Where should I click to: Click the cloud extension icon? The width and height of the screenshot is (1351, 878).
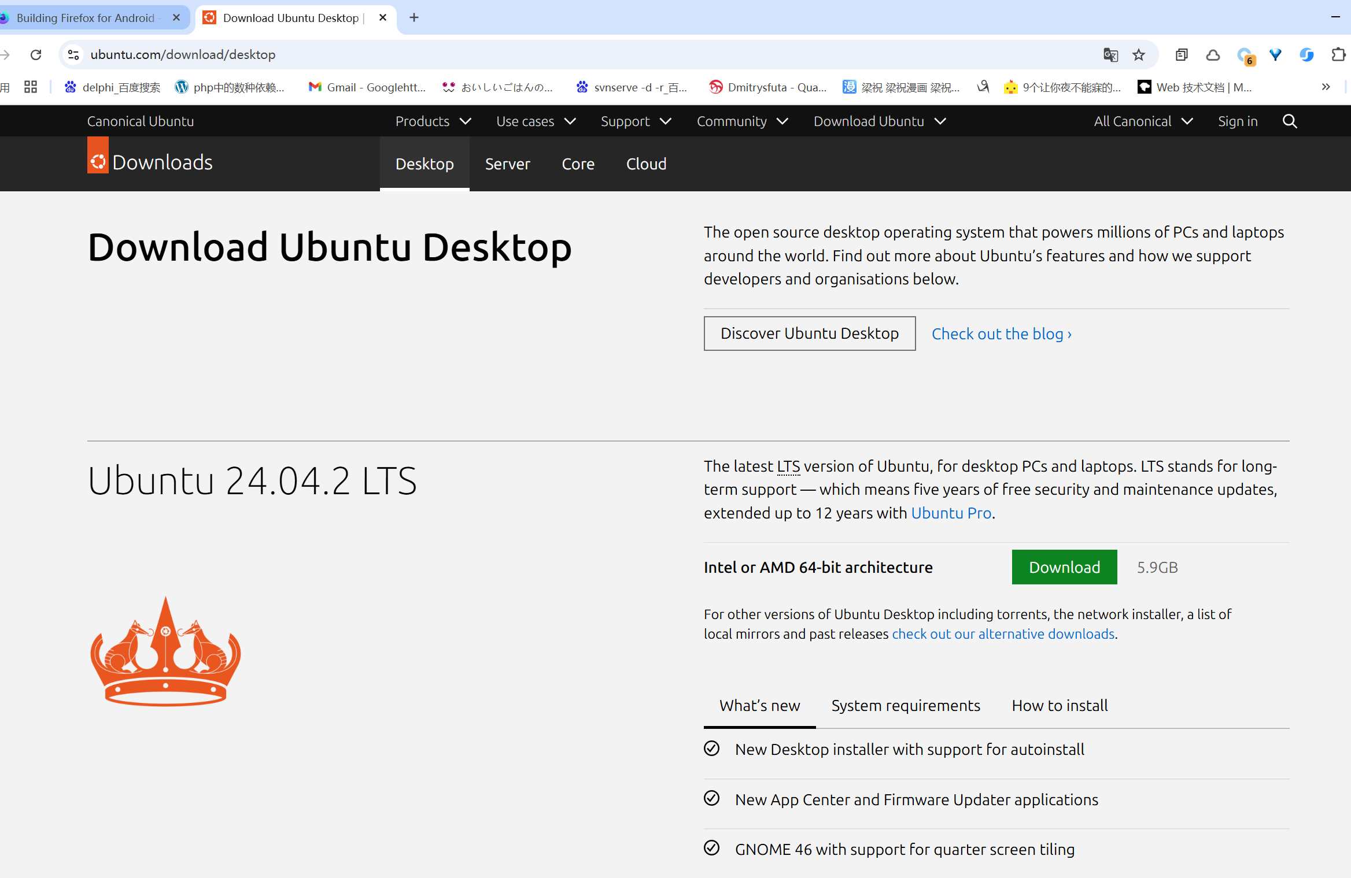point(1213,55)
